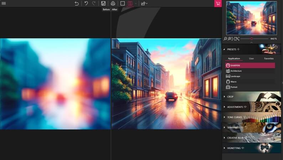Click the 64.0 % zoom value

[x=274, y=39]
